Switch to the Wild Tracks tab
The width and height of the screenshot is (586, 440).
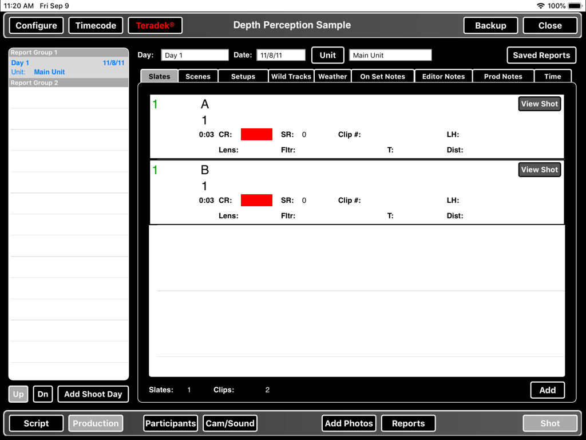(291, 75)
